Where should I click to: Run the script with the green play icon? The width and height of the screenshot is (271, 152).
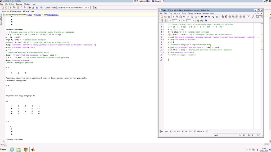(217, 16)
